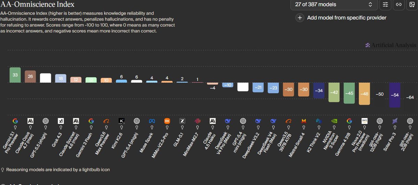
Task: Click the lightbulb icon under the Grok 4.3 logo
Action: 61,127
